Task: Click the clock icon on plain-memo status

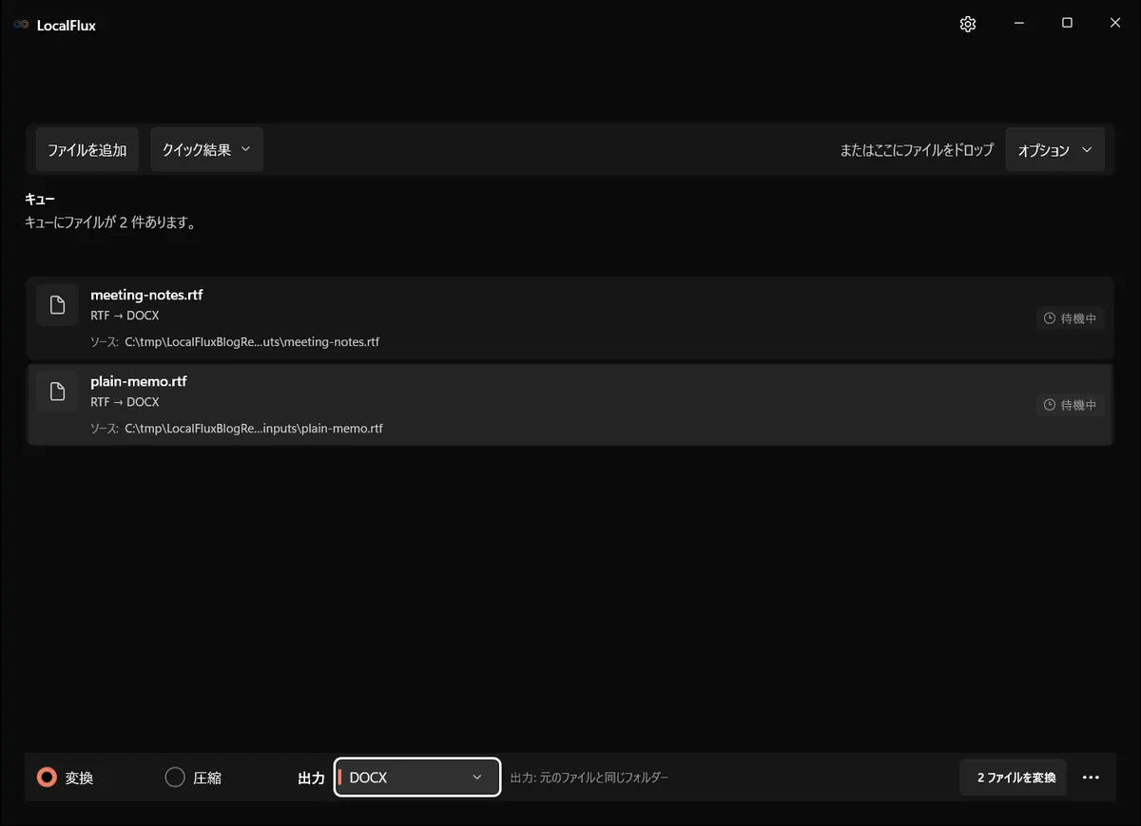Action: tap(1050, 405)
